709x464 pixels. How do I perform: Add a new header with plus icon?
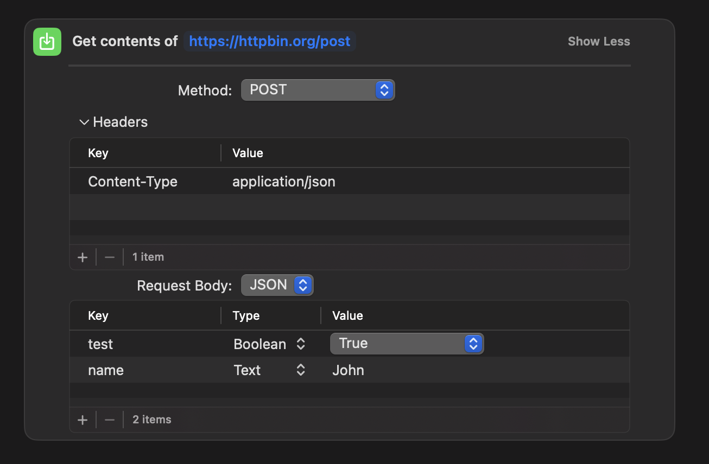[x=83, y=257]
